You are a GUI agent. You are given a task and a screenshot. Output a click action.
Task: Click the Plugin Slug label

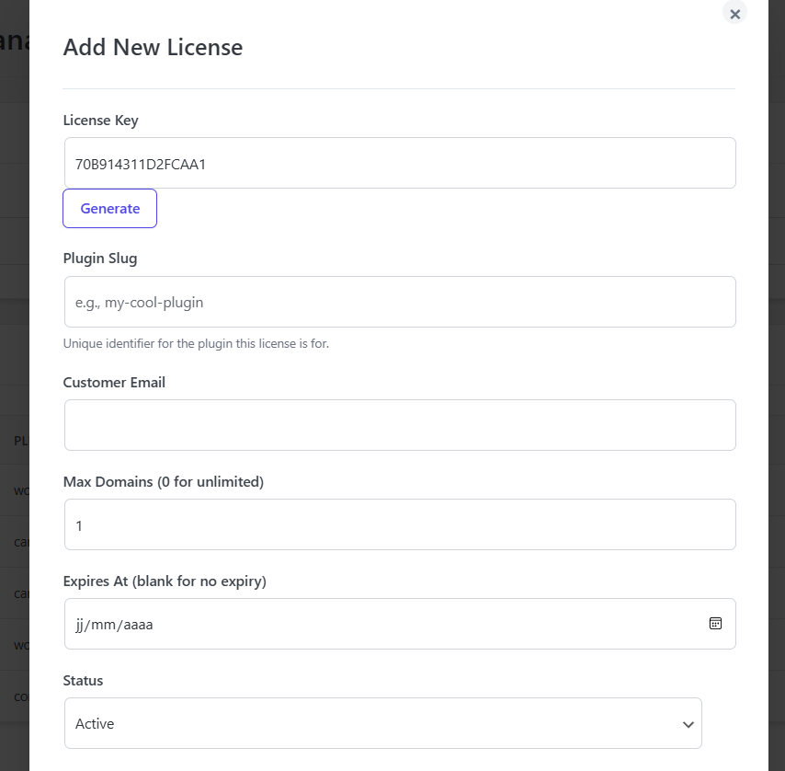click(x=99, y=259)
